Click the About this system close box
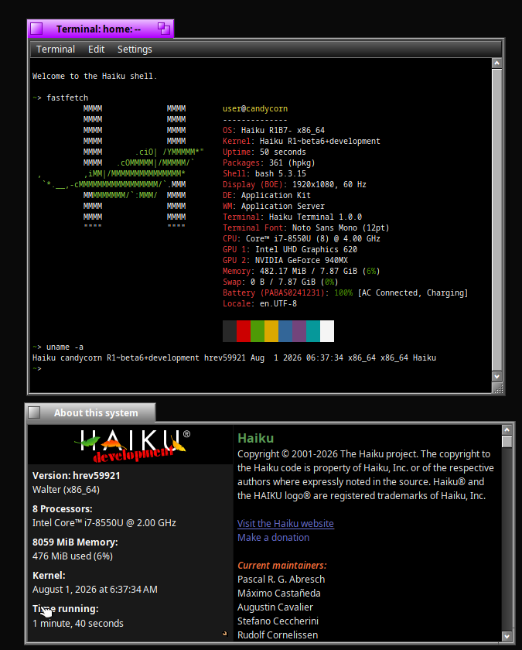 [x=34, y=412]
